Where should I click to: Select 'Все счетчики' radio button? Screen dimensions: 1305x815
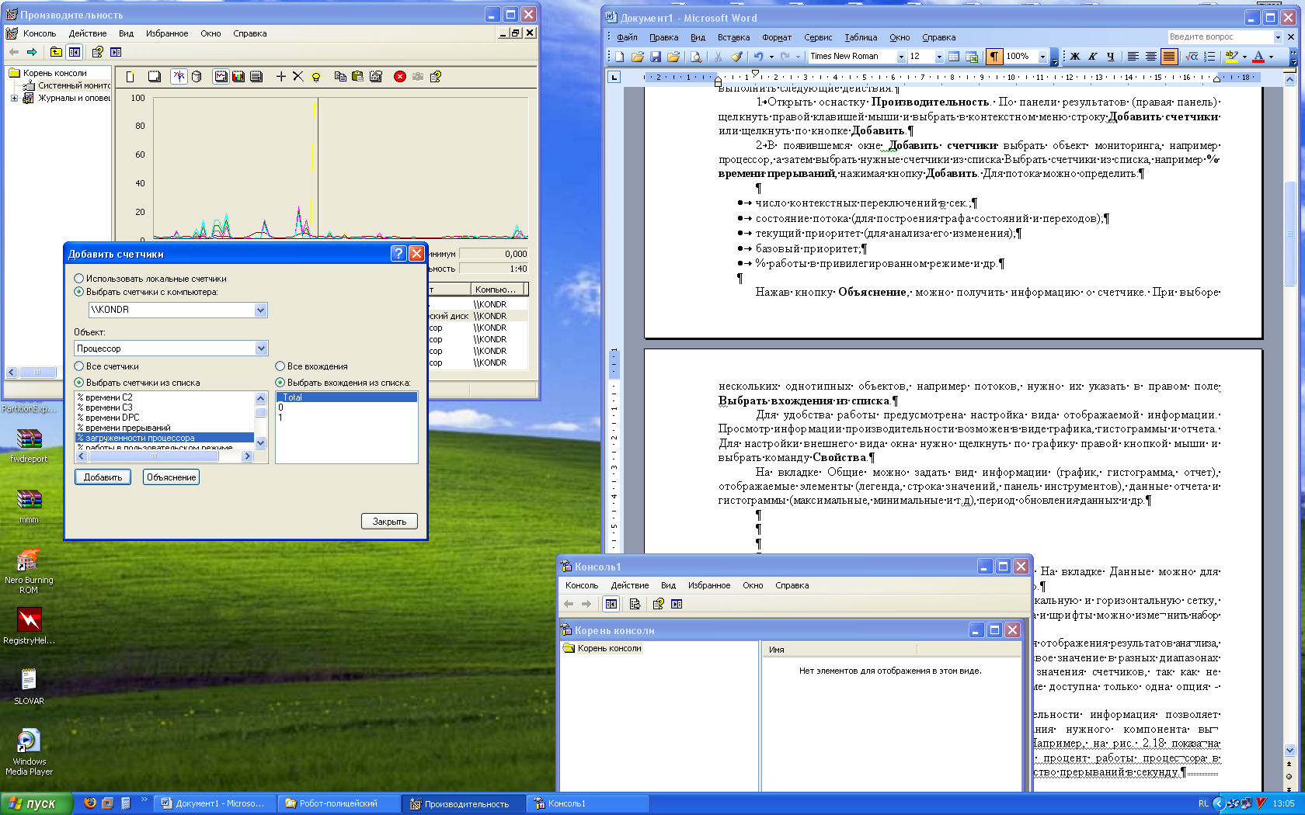pyautogui.click(x=78, y=366)
